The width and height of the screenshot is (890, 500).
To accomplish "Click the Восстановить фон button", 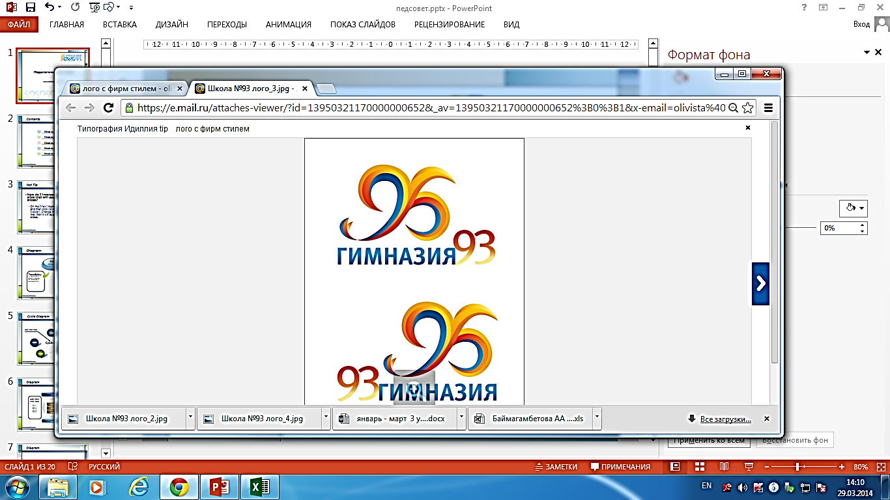I will tap(795, 440).
